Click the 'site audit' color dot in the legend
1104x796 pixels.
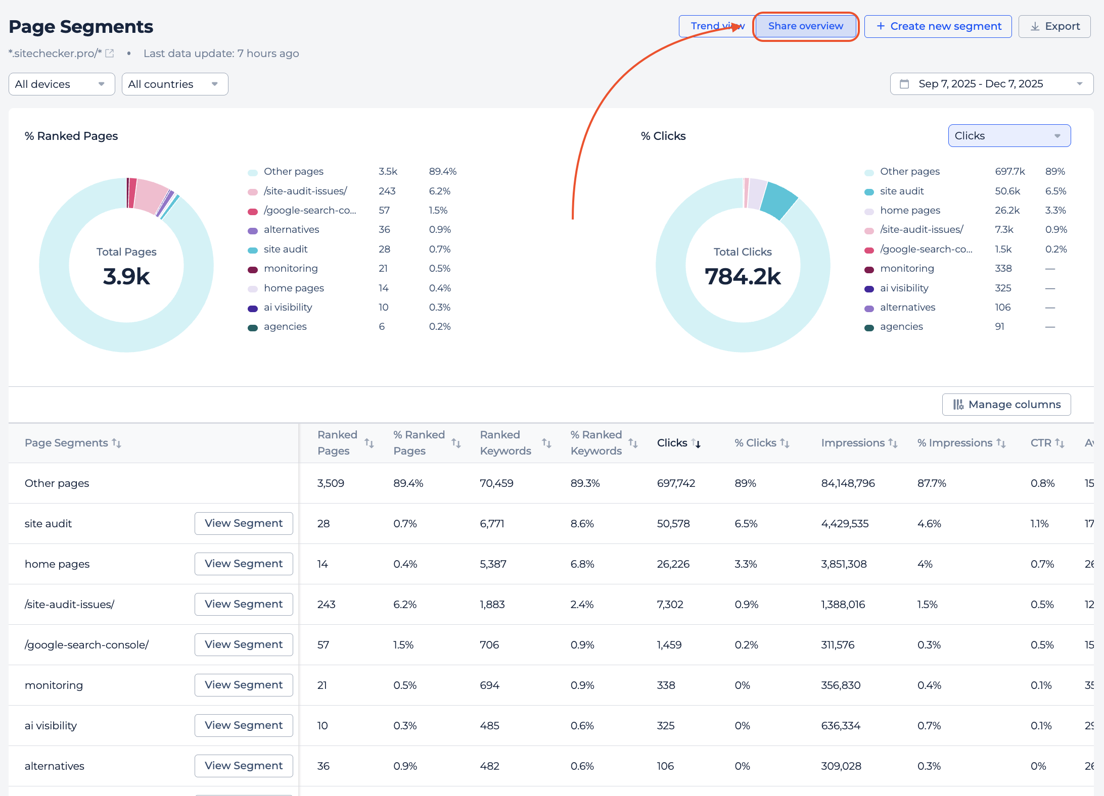(x=253, y=249)
